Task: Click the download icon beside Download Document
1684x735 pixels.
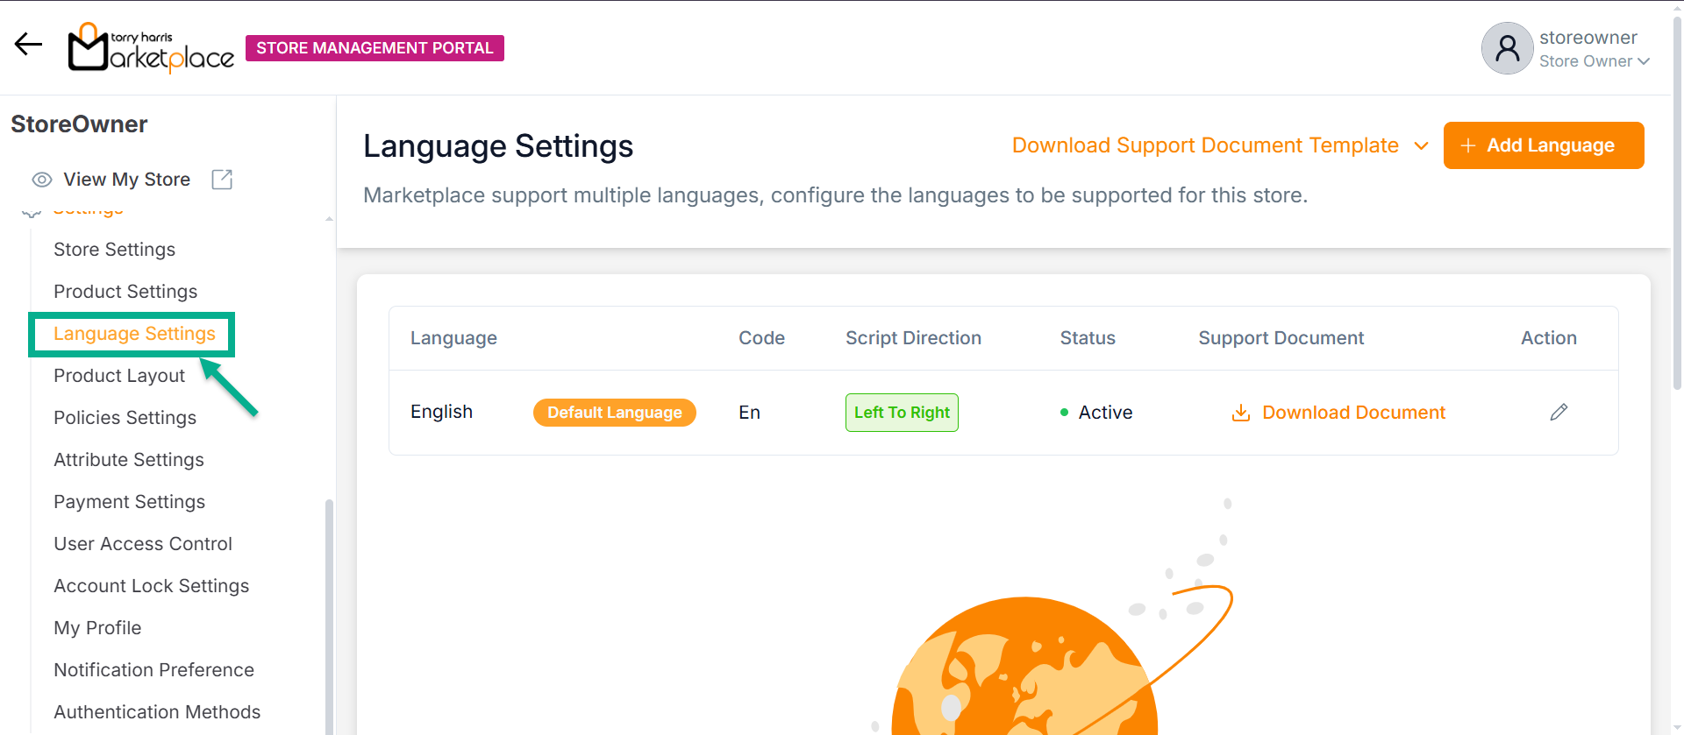Action: [x=1240, y=413]
